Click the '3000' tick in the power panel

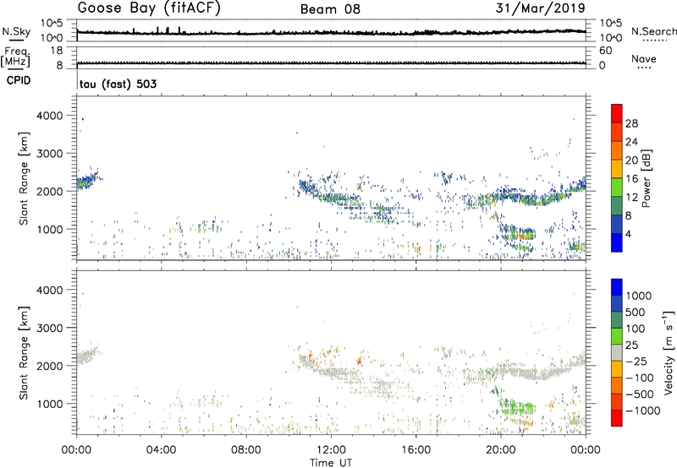[x=50, y=154]
